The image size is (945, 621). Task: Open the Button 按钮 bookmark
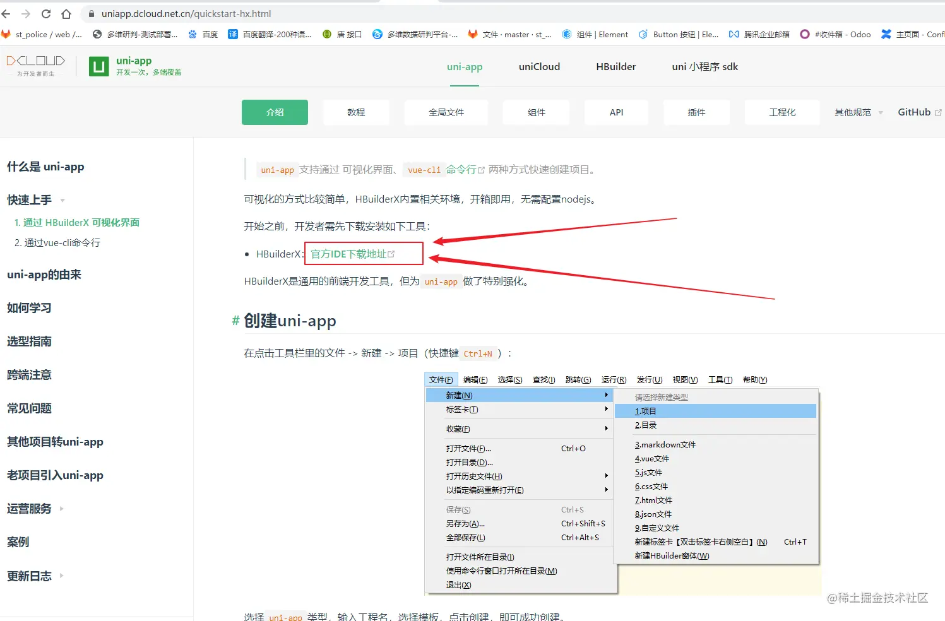(679, 35)
